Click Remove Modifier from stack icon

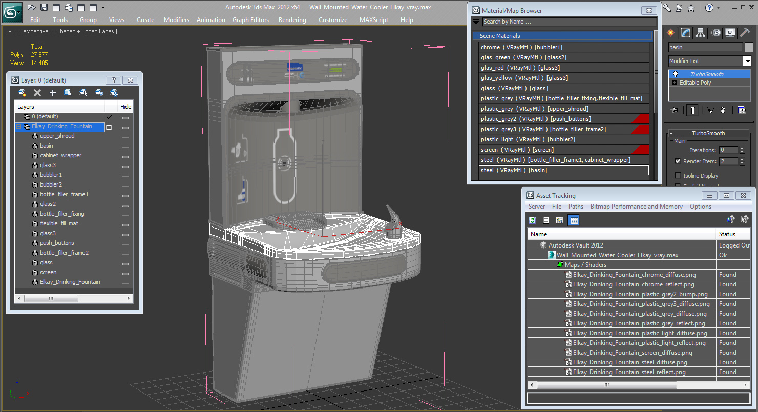click(x=723, y=110)
